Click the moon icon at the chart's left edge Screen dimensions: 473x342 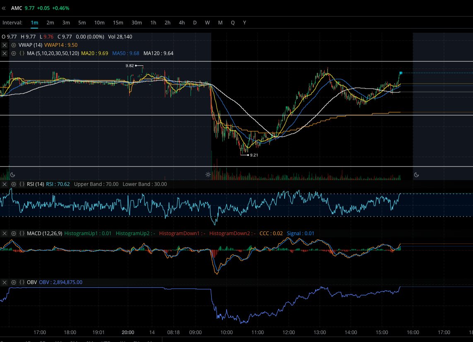coord(13,175)
